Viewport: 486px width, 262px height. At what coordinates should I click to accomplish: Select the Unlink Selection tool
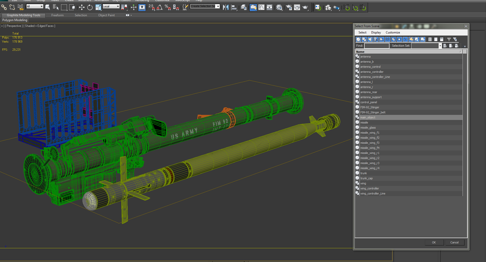[x=12, y=7]
